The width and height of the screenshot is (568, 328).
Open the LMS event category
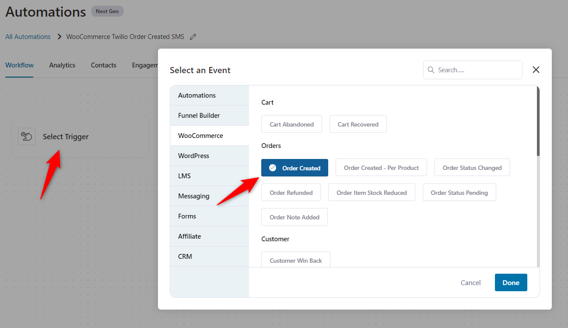pyautogui.click(x=210, y=176)
